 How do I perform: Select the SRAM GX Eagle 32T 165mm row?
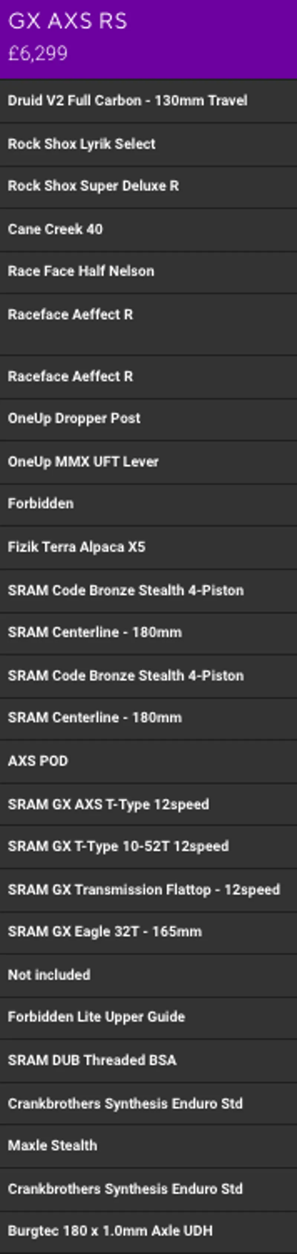click(104, 932)
